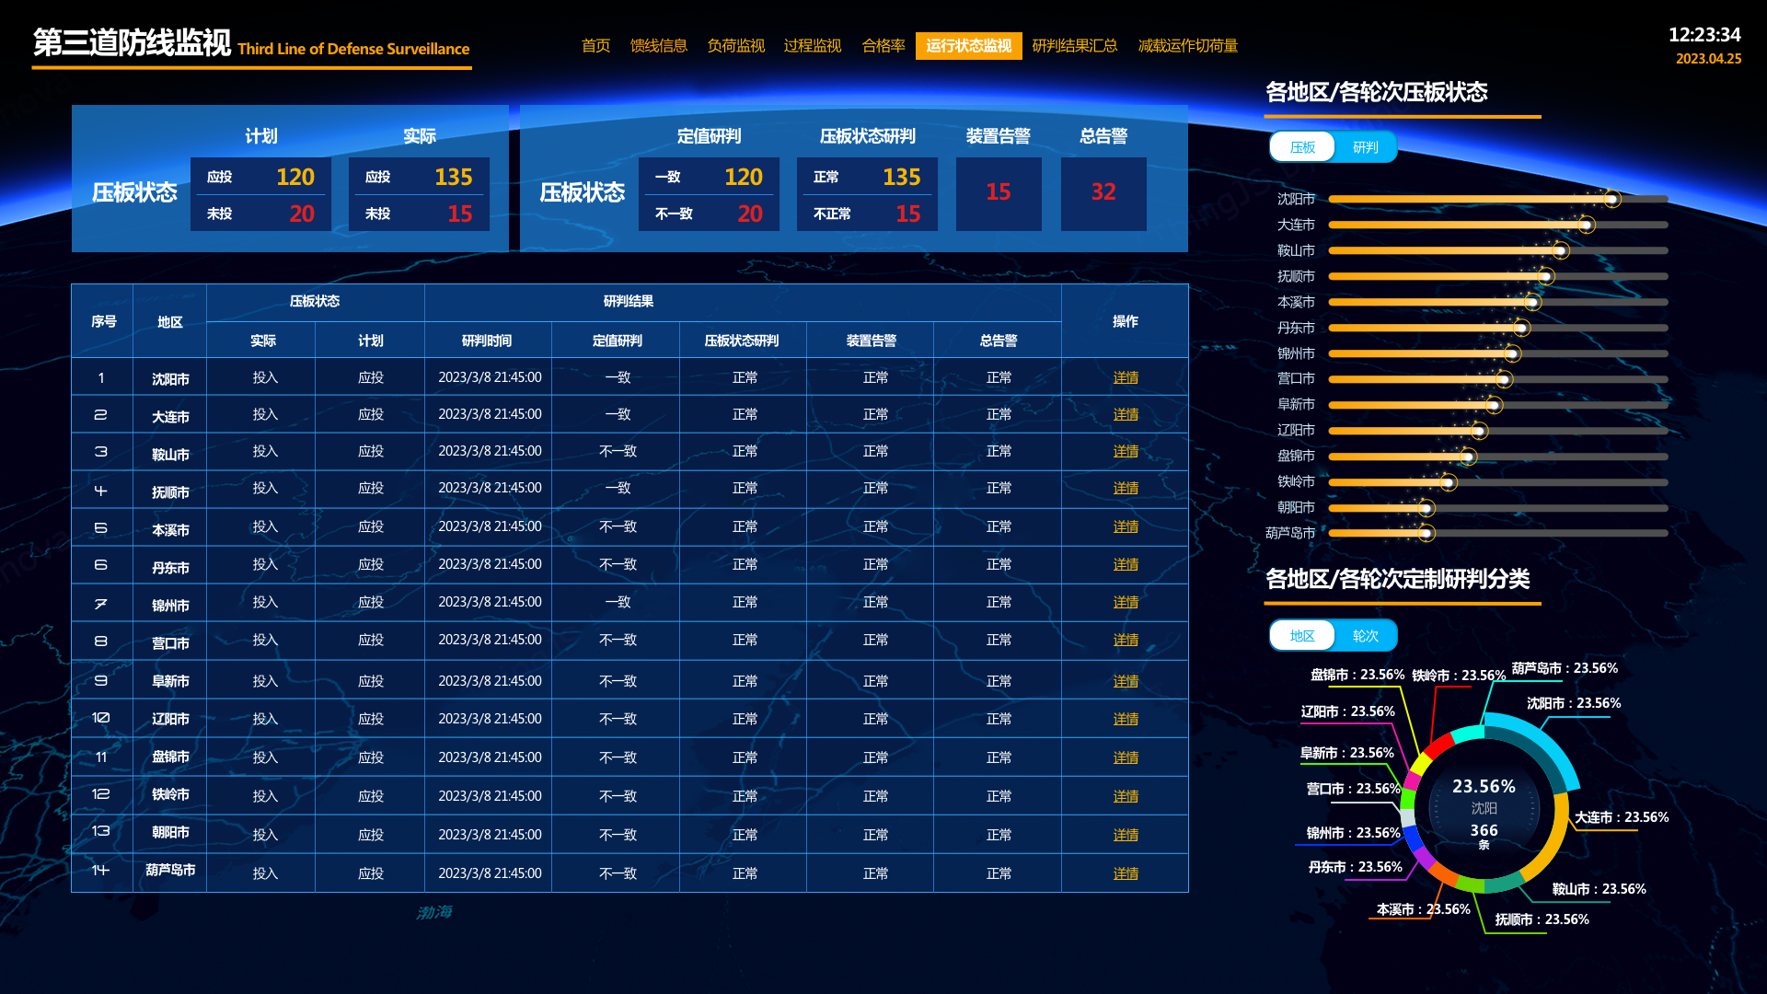This screenshot has height=994, width=1767.
Task: Click the 总告警 count box showing 32
Action: (x=1103, y=192)
